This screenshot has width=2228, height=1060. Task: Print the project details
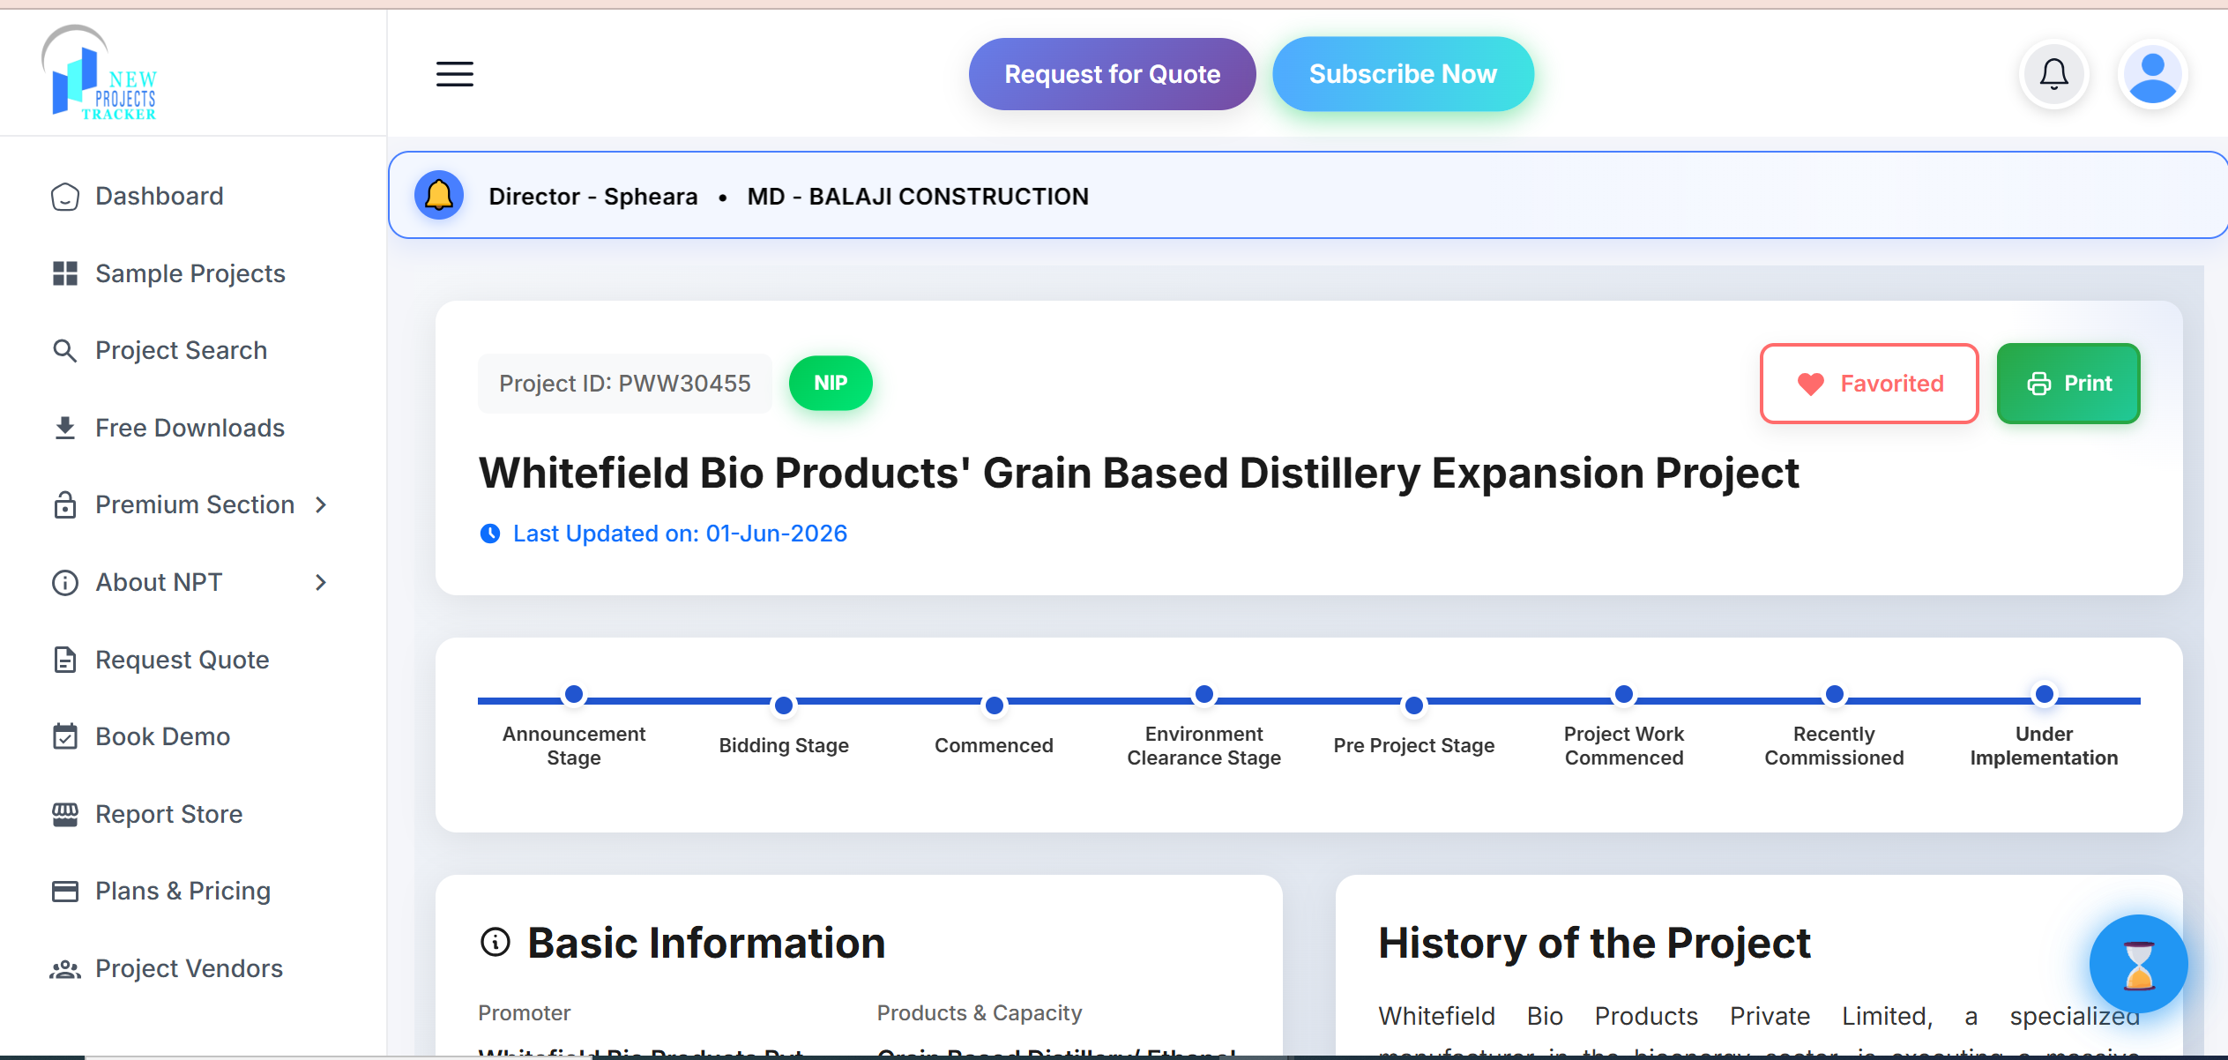click(x=2068, y=384)
